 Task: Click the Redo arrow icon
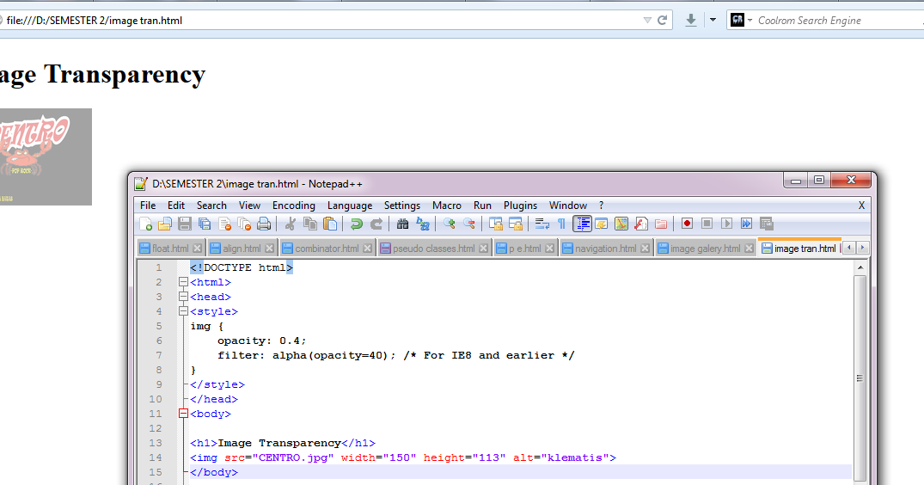[376, 224]
